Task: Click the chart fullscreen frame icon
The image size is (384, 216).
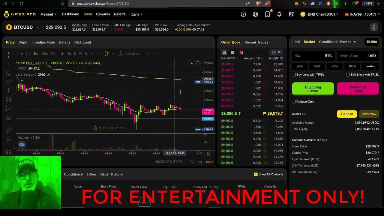Action: click(x=198, y=63)
